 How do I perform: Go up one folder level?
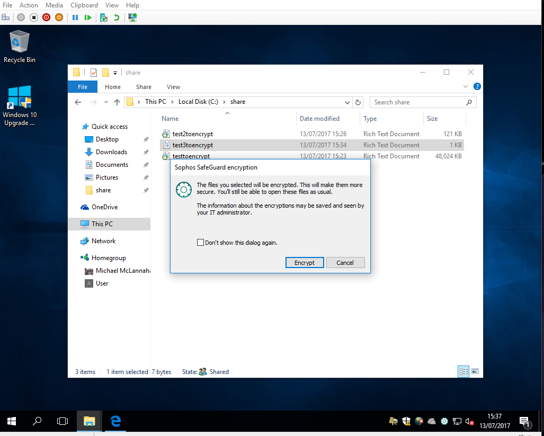click(x=117, y=102)
